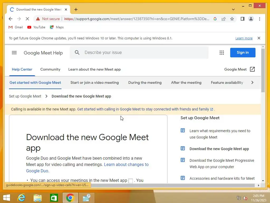This screenshot has height=203, width=270.
Task: Open a new tab with plus button
Action: (76, 10)
